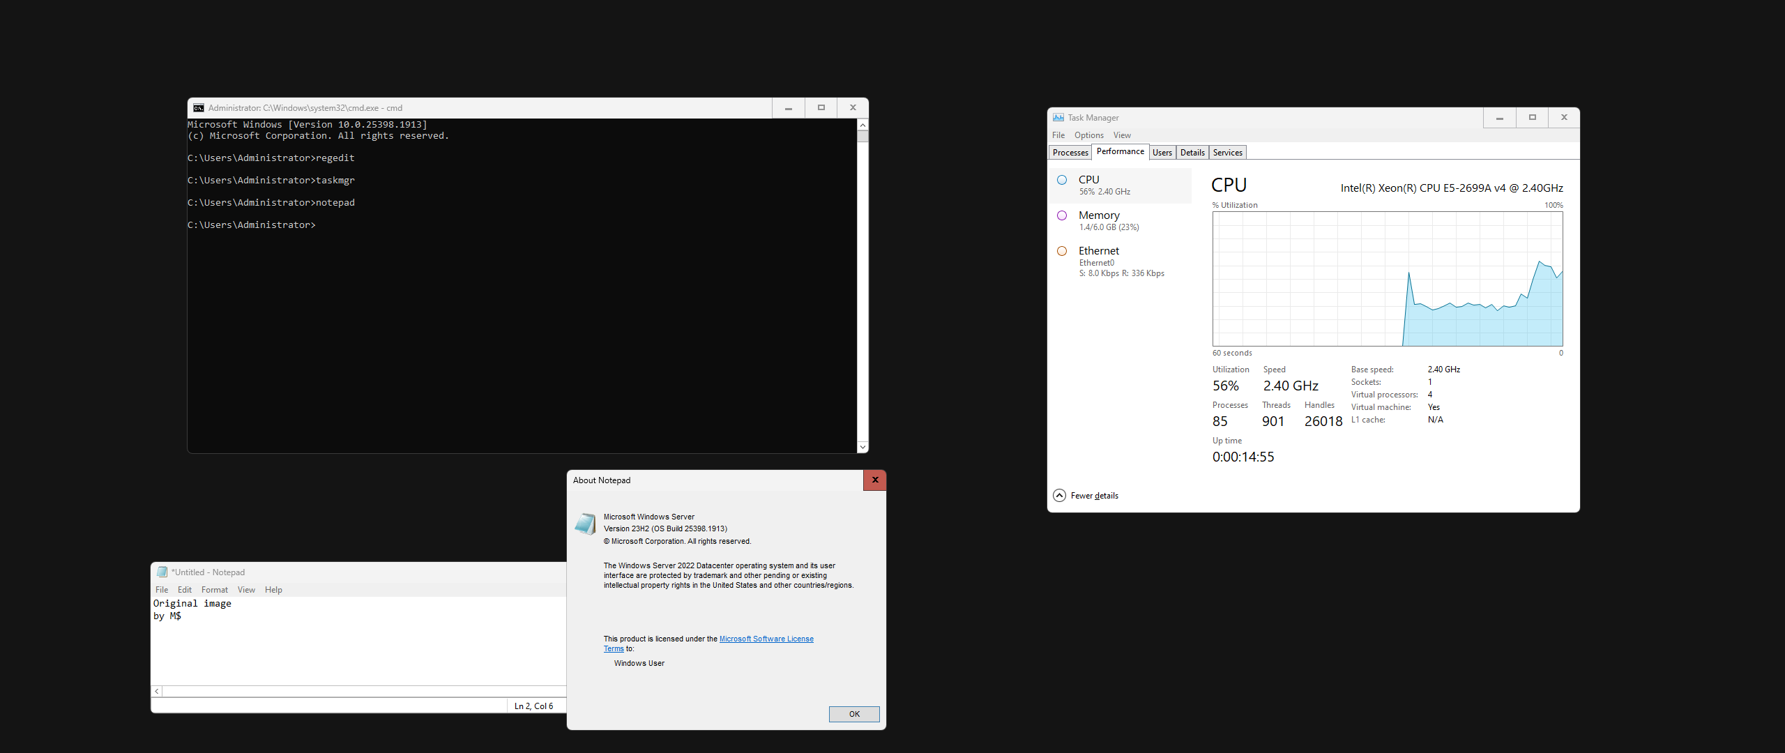The image size is (1785, 753).
Task: Click the cmd window title bar icon
Action: pyautogui.click(x=199, y=108)
